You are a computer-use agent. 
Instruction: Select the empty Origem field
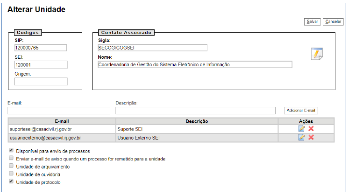click(41, 82)
